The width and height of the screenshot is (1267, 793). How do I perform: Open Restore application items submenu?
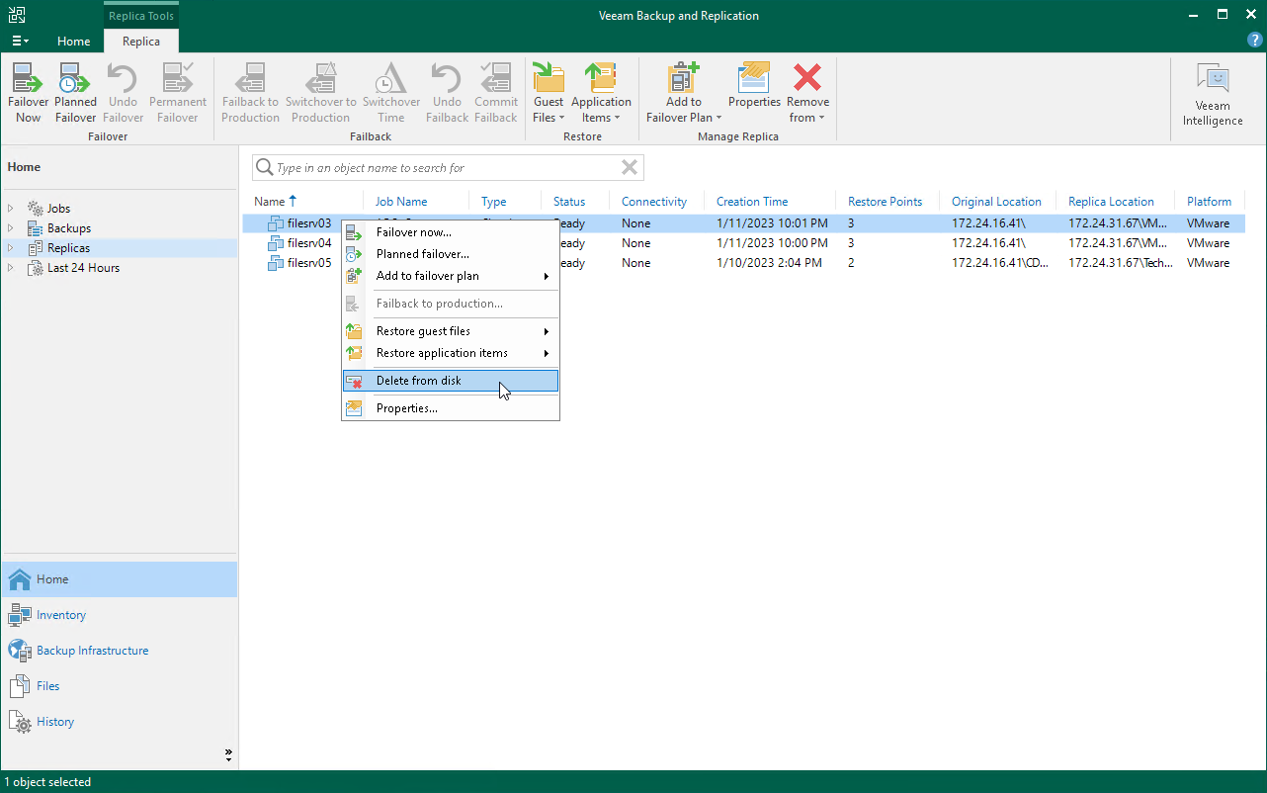pos(451,353)
